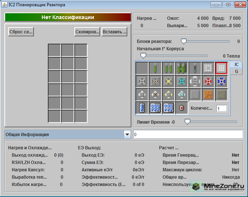Click the reactor code text field showing 0
The width and height of the screenshot is (248, 197).
(188, 134)
